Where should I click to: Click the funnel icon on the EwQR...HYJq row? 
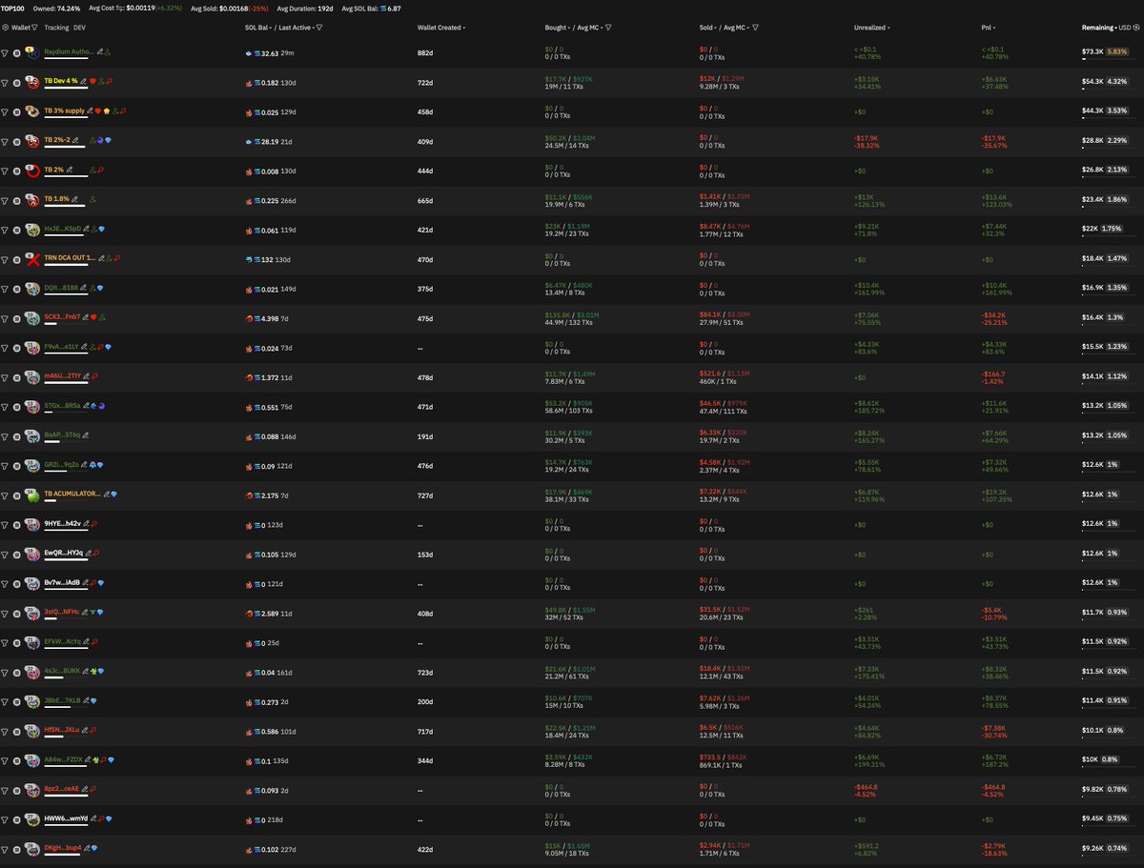[5, 555]
